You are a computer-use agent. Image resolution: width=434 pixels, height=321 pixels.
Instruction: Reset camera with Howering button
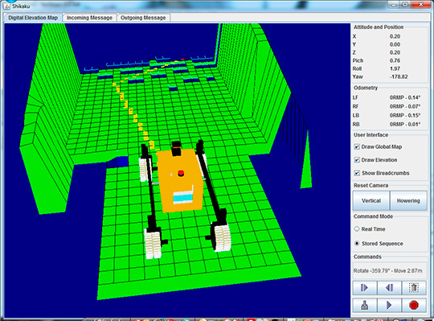click(x=408, y=200)
